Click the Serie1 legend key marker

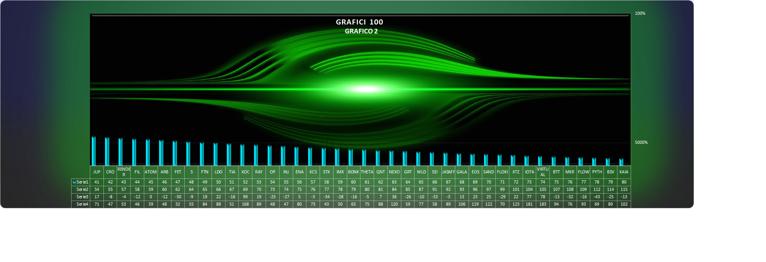pos(74,182)
